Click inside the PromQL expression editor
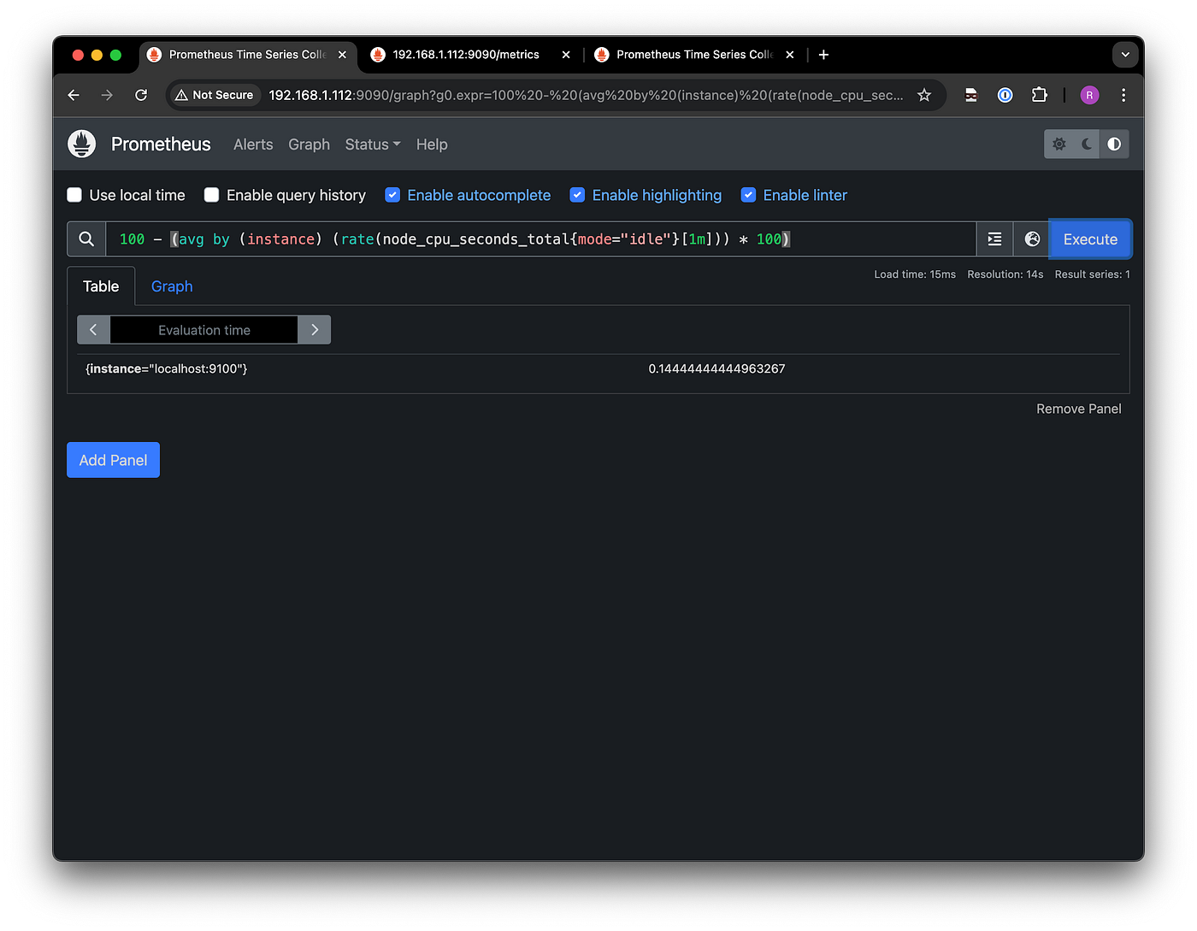Viewport: 1197px width, 931px height. (x=540, y=239)
